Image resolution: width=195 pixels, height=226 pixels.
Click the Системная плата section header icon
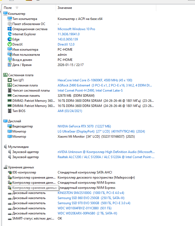5,75
